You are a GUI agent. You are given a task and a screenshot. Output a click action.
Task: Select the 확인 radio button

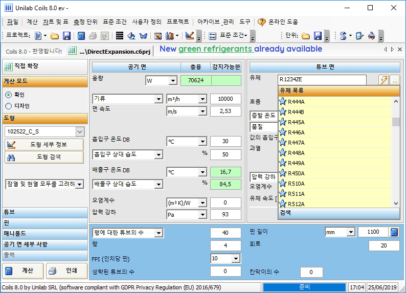click(8, 95)
